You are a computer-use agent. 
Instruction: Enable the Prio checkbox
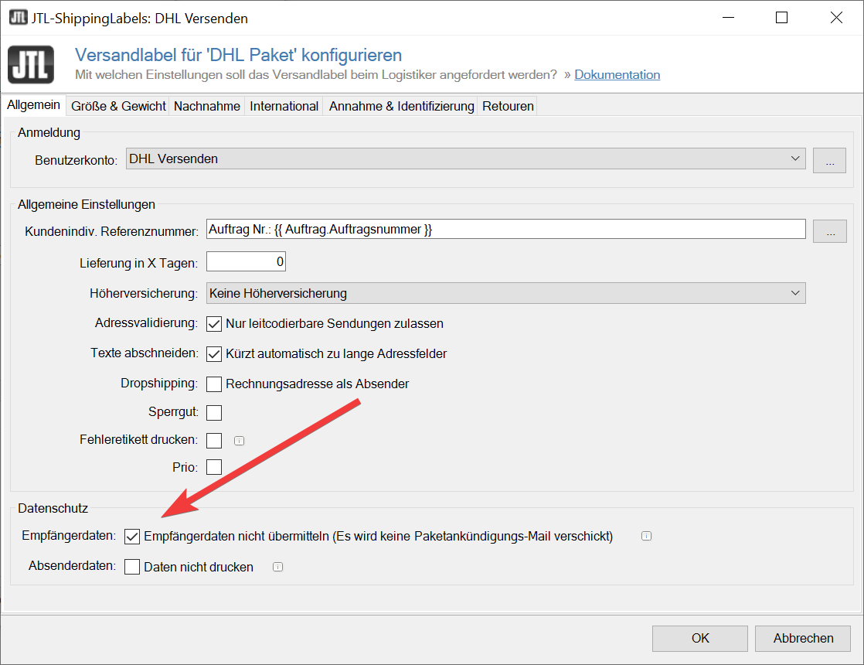[214, 467]
